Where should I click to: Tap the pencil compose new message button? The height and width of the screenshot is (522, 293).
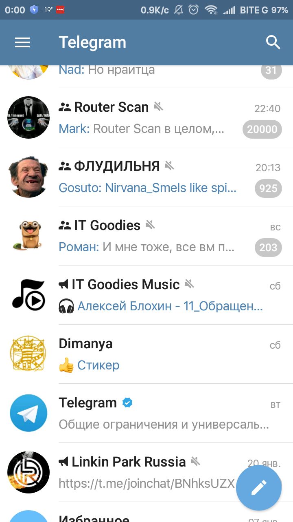tap(259, 487)
